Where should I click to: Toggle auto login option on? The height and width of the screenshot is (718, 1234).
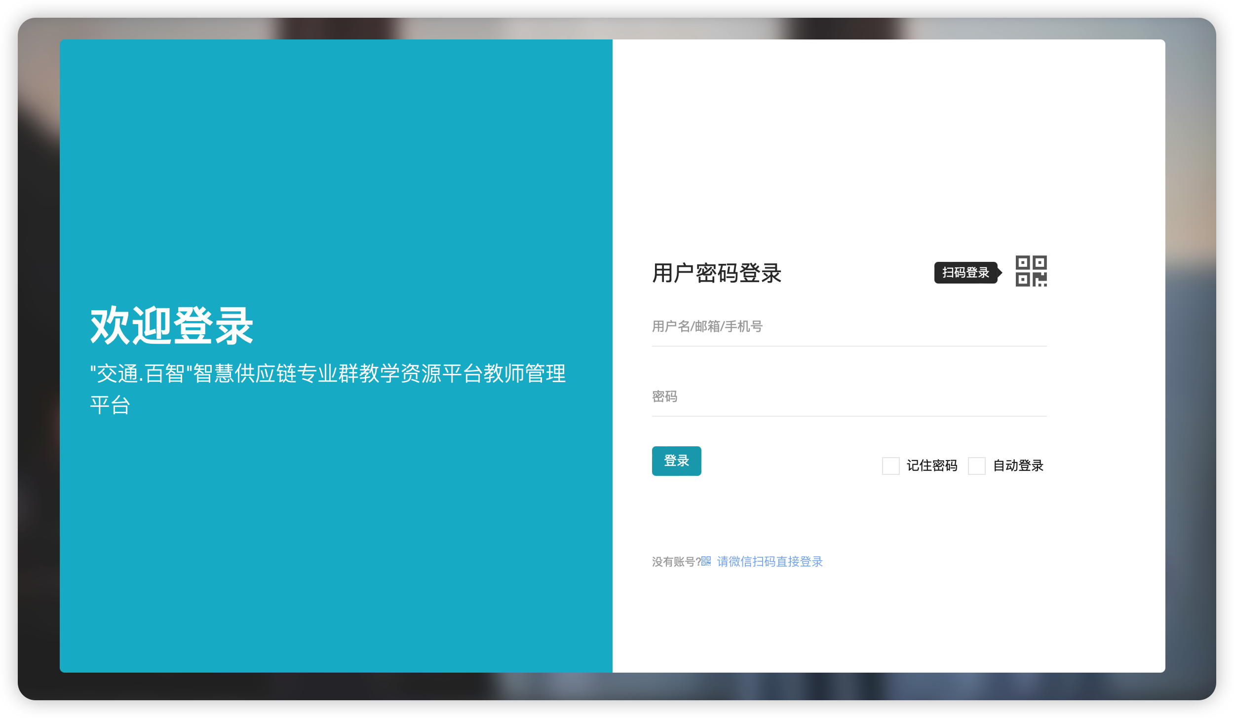976,466
